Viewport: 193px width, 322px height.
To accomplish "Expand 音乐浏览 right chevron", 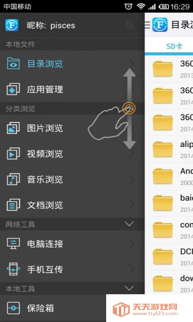I will pos(131,179).
